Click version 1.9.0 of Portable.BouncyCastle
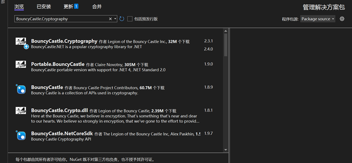 (x=208, y=64)
